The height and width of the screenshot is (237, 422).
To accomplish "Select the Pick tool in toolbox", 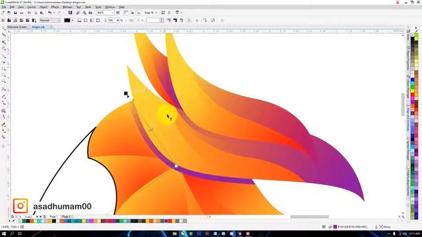I will 4,28.
